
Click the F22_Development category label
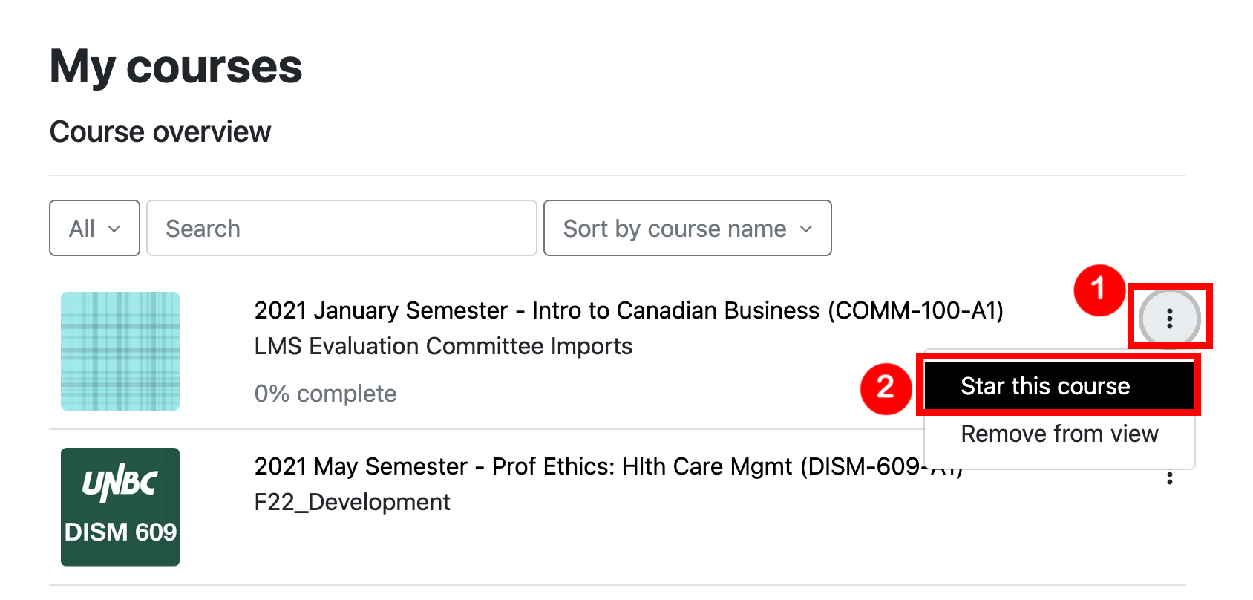click(x=352, y=502)
